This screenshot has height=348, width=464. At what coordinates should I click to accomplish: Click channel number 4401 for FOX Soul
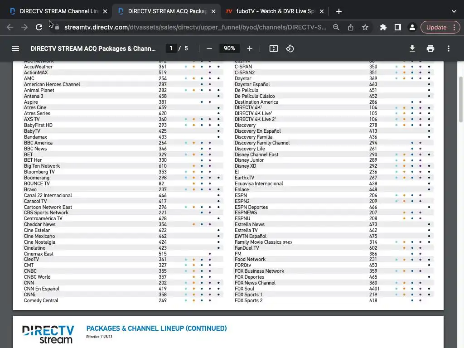click(374, 289)
